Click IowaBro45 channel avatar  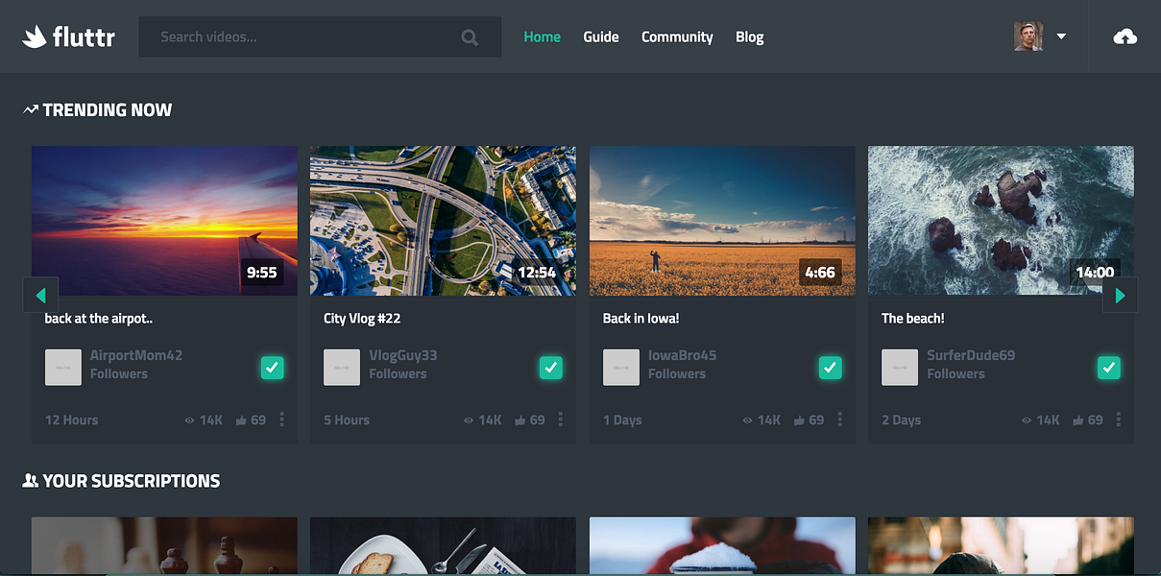click(x=621, y=368)
